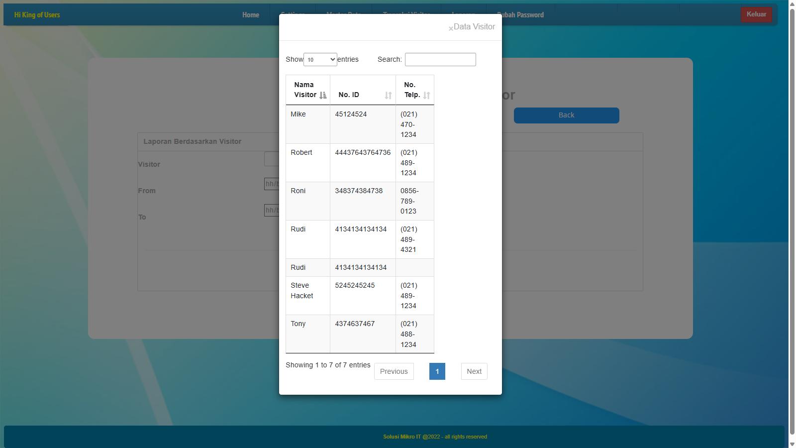
Task: Open the Home menu item
Action: [x=250, y=15]
